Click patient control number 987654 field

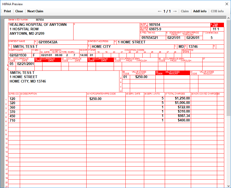tap(179, 25)
